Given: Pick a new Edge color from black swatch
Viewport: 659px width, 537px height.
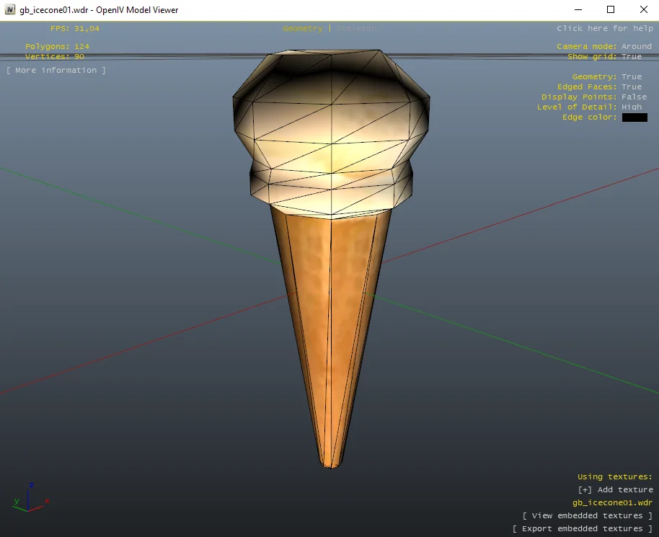Looking at the screenshot, I should (634, 117).
